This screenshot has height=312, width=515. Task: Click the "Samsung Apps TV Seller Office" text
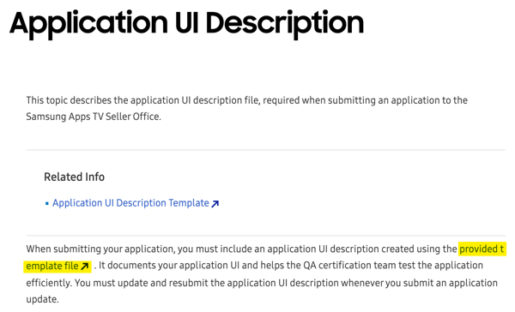point(93,117)
